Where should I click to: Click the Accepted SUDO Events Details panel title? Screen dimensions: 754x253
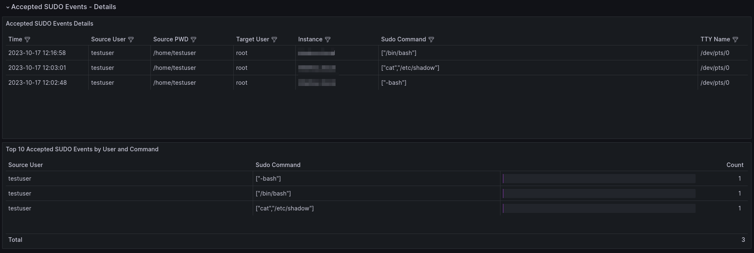49,24
